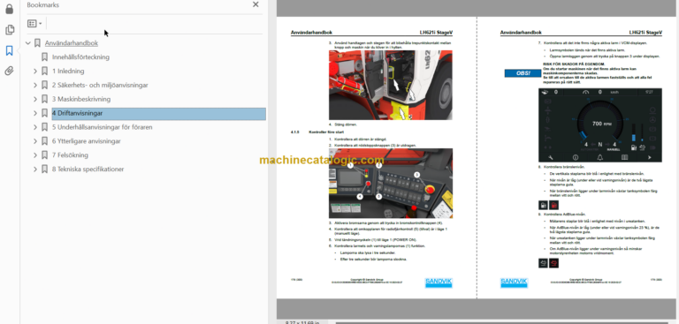Go to 7 Felsökning bookmark text
Viewport: 679px width, 324px height.
pos(70,154)
